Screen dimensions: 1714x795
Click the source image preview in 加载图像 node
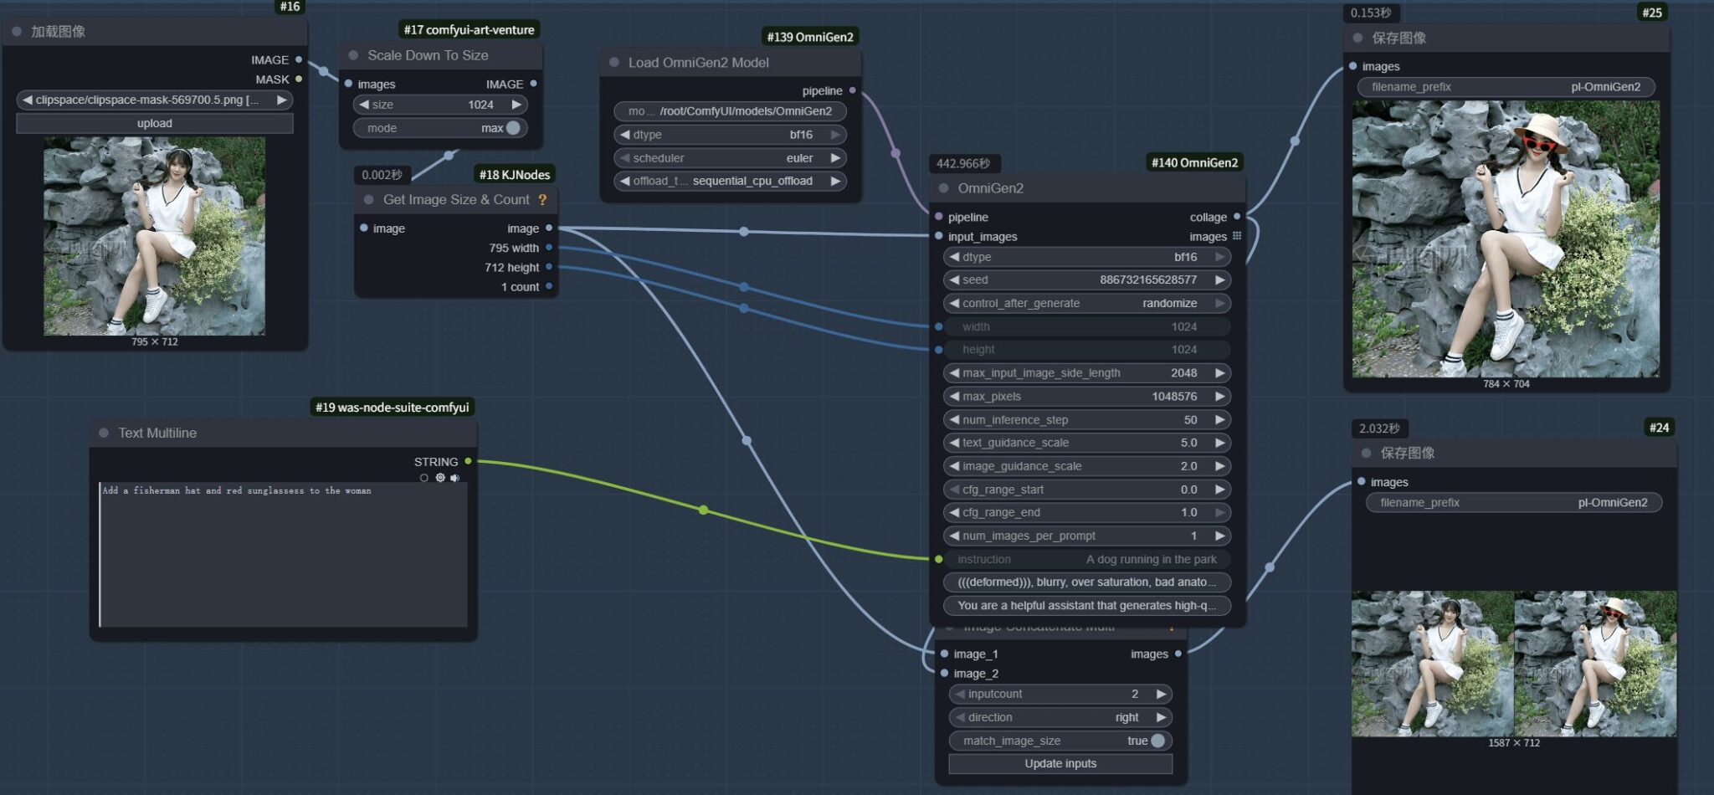(x=154, y=236)
